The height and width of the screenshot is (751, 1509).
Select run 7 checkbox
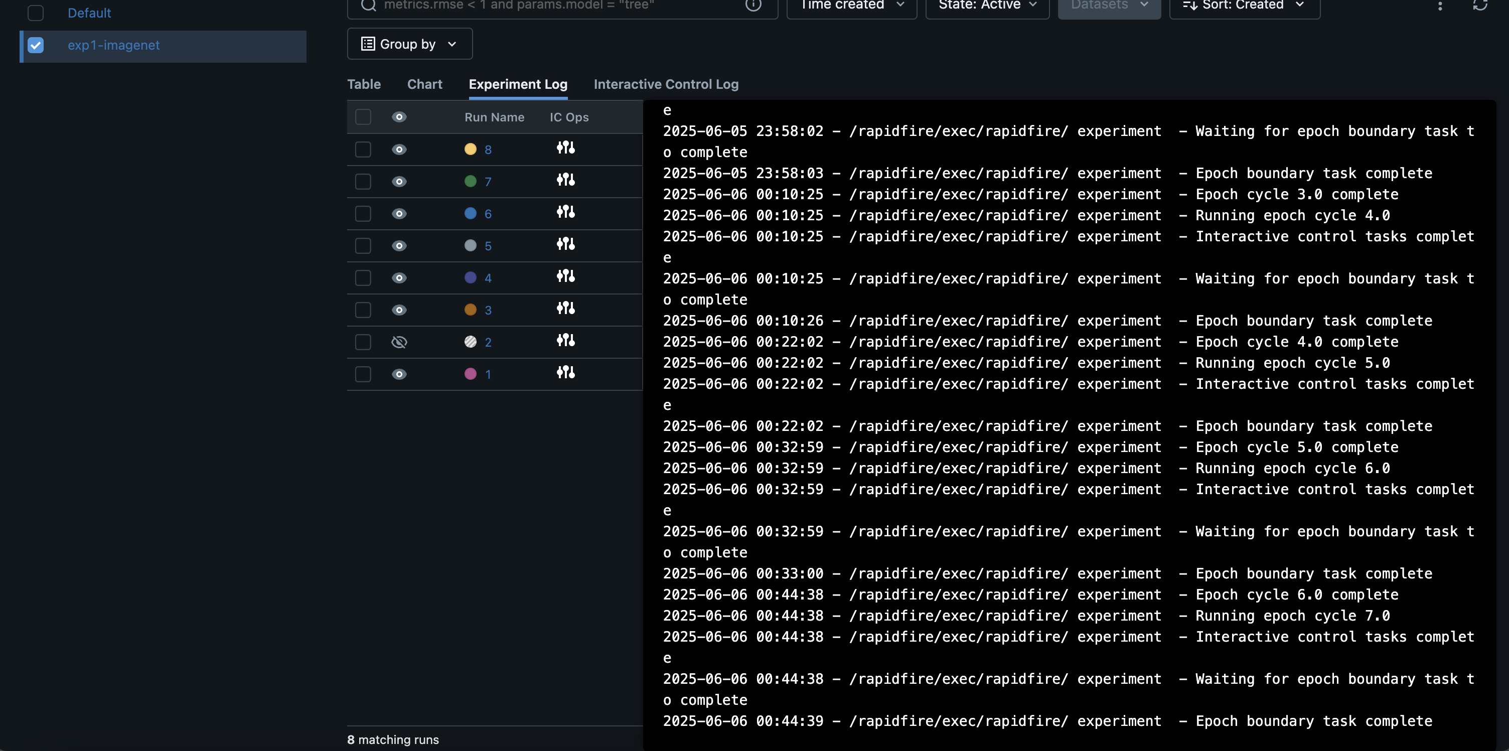(x=363, y=182)
